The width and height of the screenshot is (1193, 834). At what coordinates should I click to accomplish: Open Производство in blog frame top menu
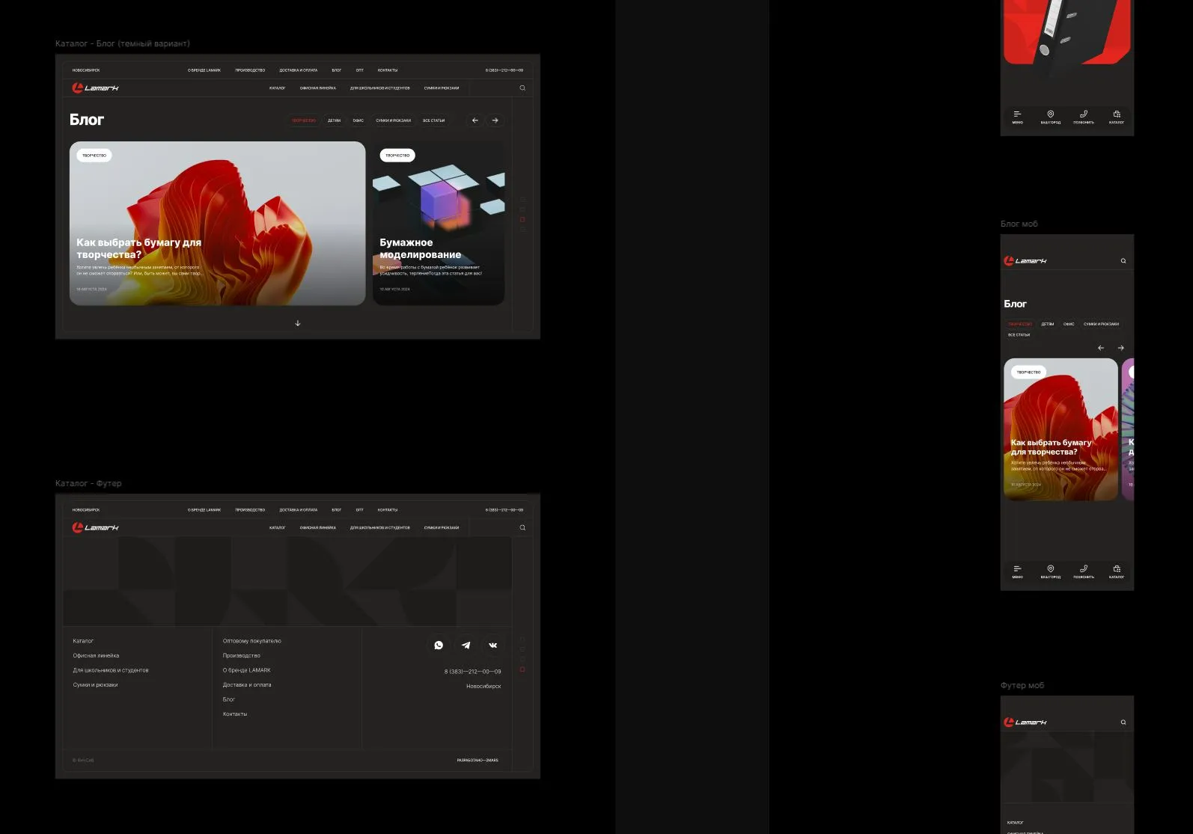pyautogui.click(x=250, y=70)
